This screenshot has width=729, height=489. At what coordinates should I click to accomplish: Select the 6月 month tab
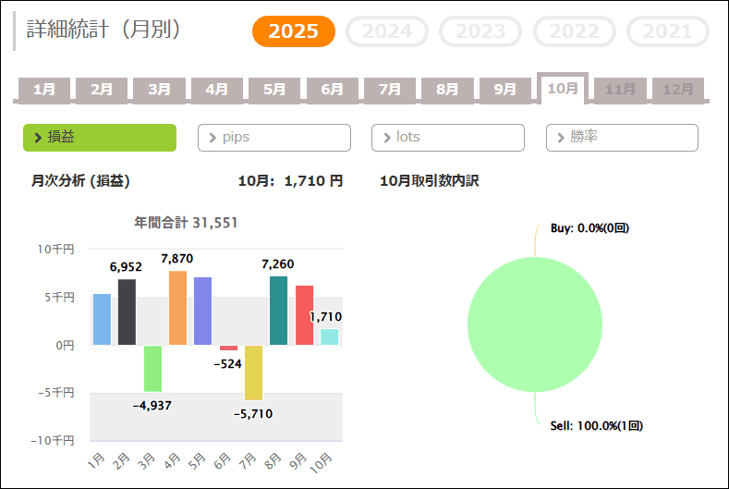(x=332, y=90)
